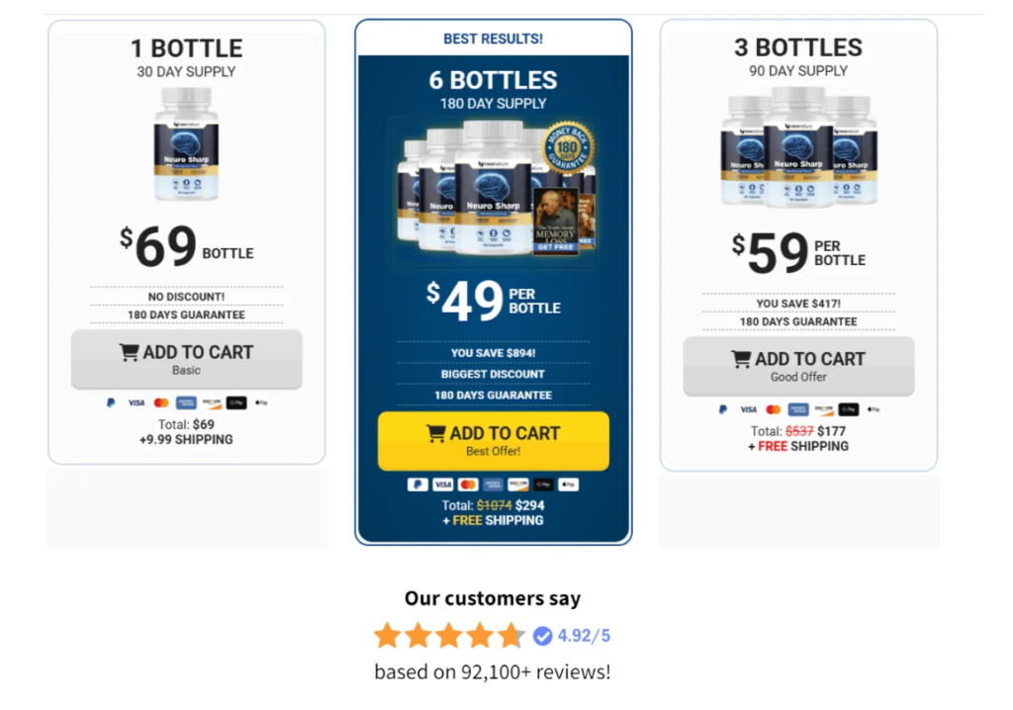Choose the Apple Pay icon in the 6 Bottles card

pyautogui.click(x=568, y=485)
